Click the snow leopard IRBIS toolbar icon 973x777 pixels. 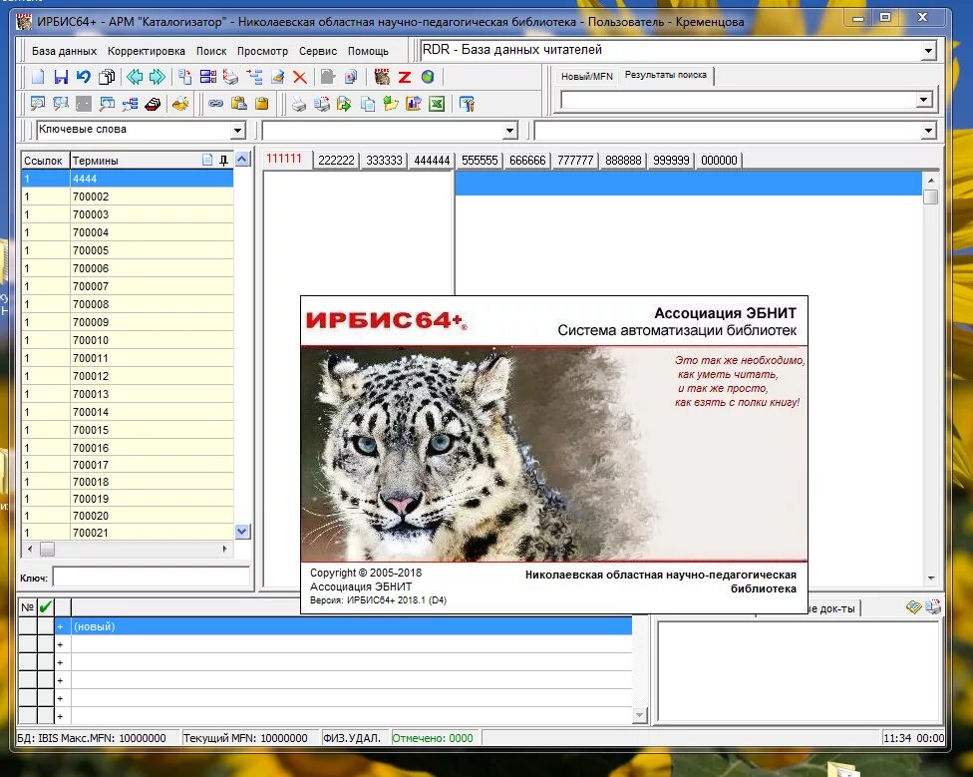[382, 77]
